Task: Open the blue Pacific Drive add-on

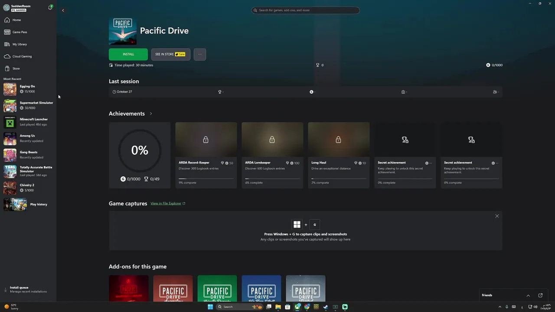Action: coord(261,289)
